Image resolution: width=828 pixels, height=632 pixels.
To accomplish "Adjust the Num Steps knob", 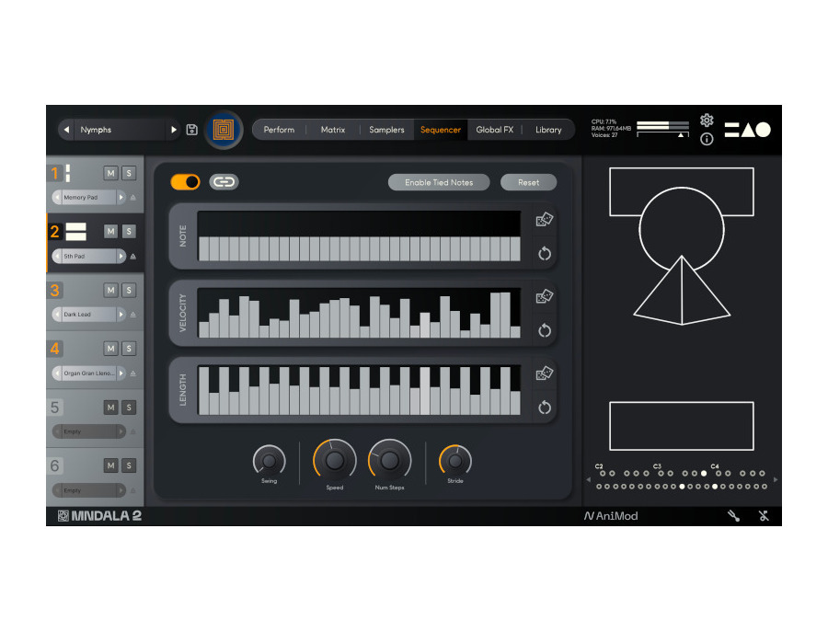I will (x=390, y=460).
